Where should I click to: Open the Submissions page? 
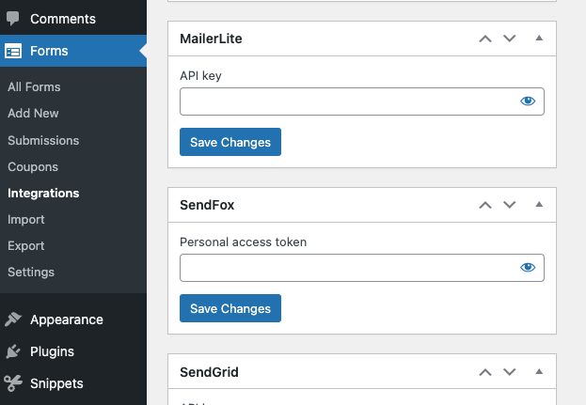(x=43, y=140)
